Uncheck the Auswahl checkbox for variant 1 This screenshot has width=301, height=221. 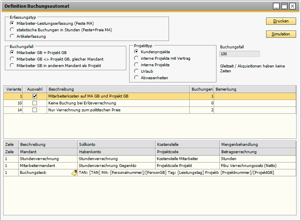coord(35,96)
